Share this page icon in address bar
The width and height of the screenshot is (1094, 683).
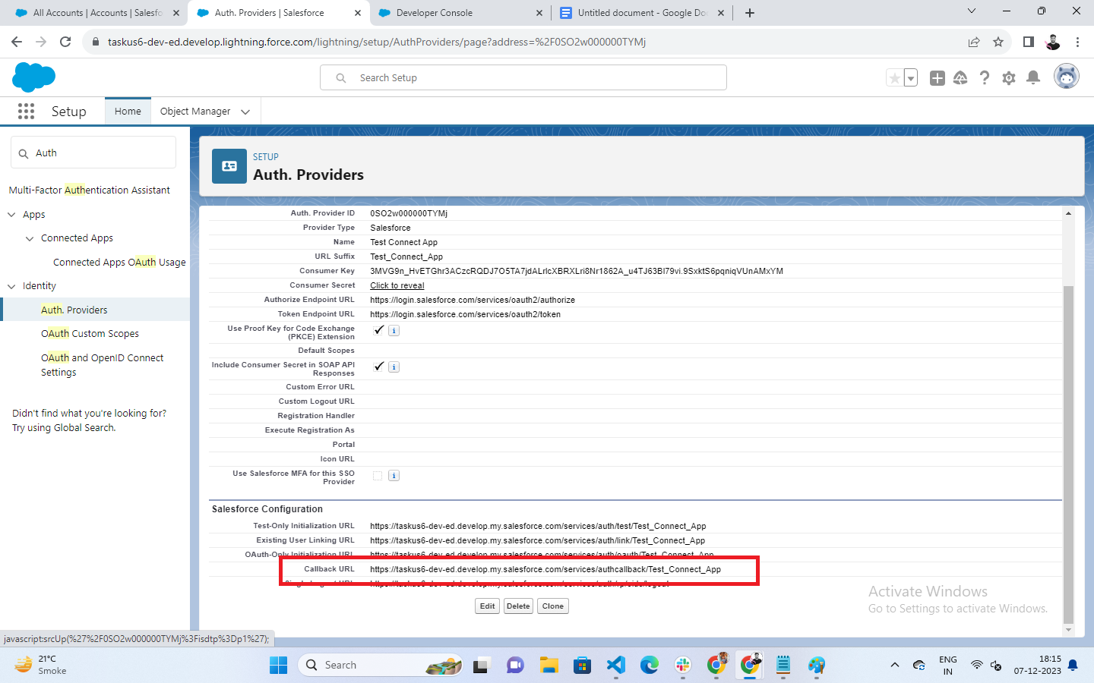974,42
